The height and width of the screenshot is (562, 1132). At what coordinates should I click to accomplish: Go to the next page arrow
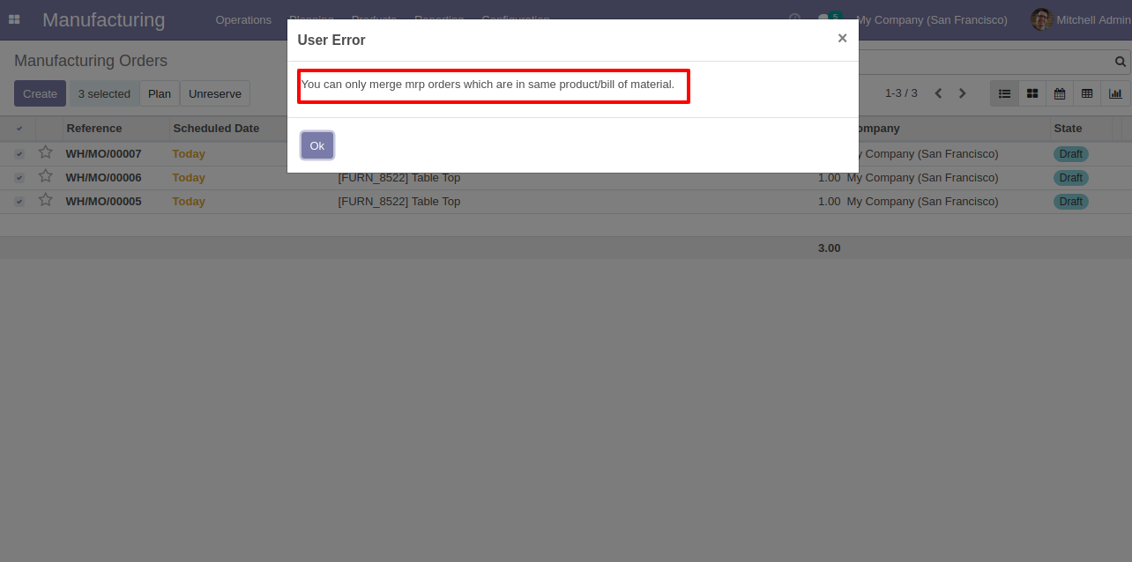point(962,93)
